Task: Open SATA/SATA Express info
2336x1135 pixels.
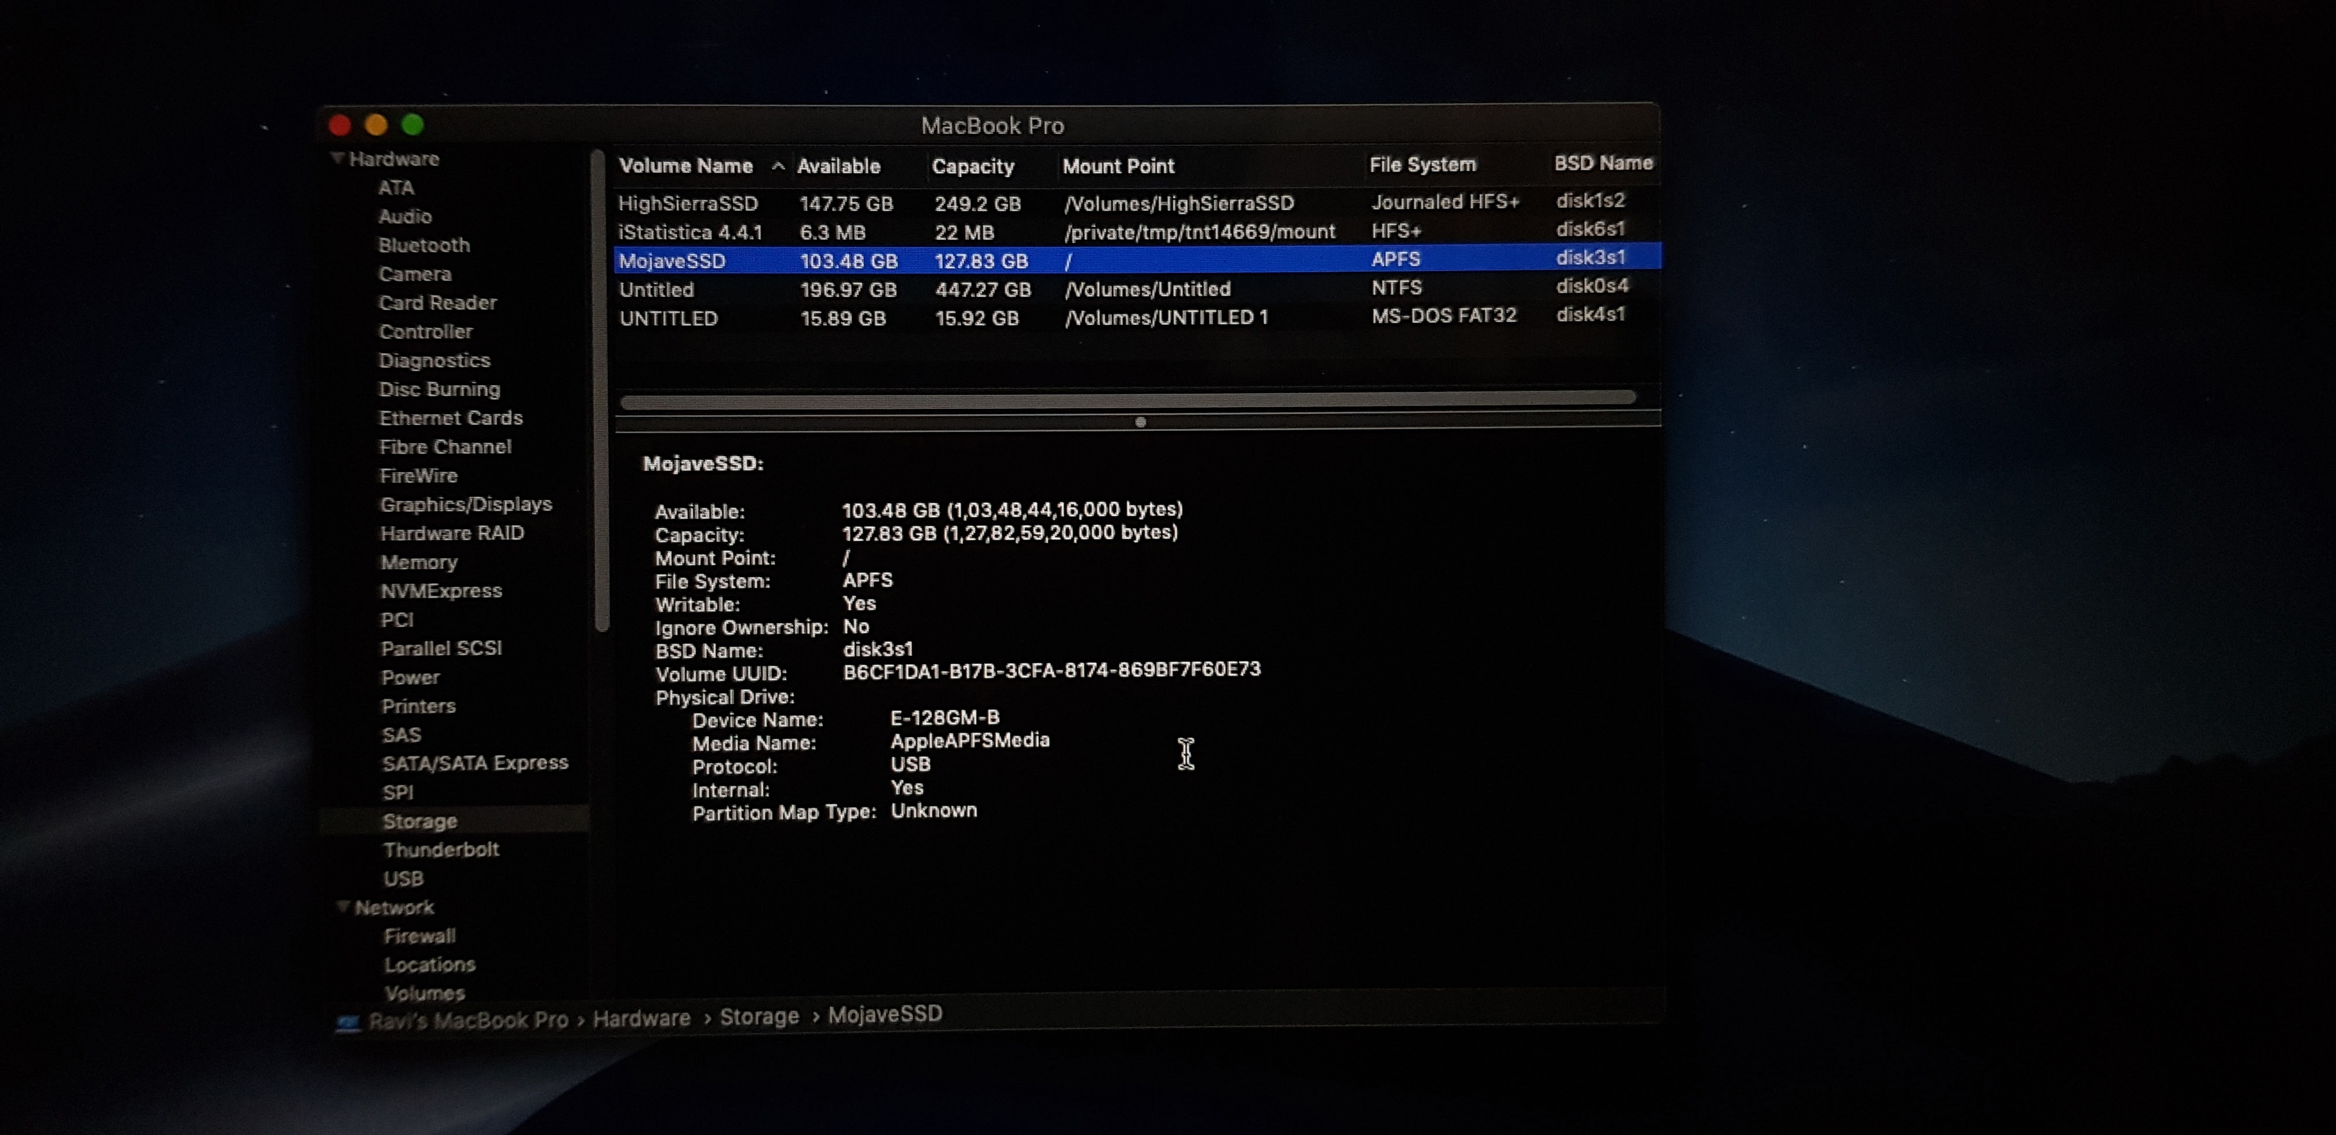Action: point(475,763)
